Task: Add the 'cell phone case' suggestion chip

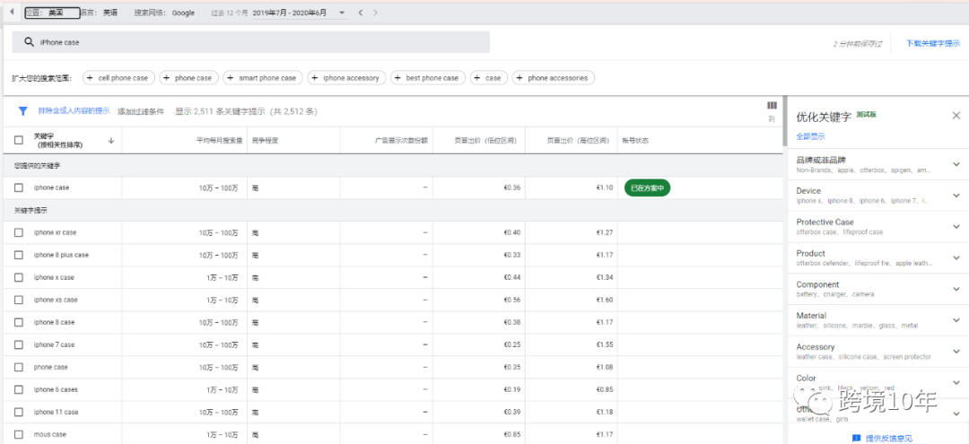Action: pyautogui.click(x=118, y=78)
